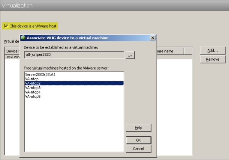The width and height of the screenshot is (229, 160).
Task: Select VA-ntop3 virtual machine
Action: point(74,88)
